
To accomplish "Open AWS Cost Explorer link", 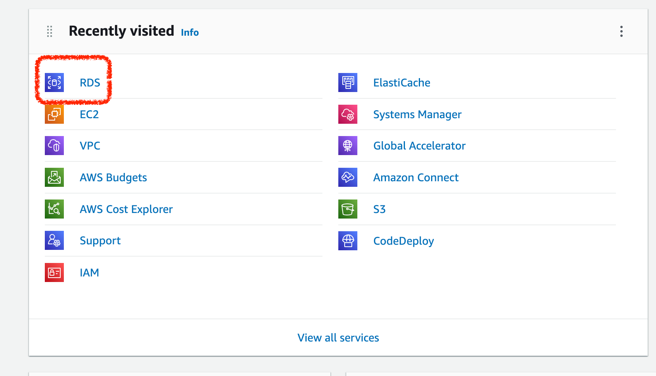I will [126, 209].
